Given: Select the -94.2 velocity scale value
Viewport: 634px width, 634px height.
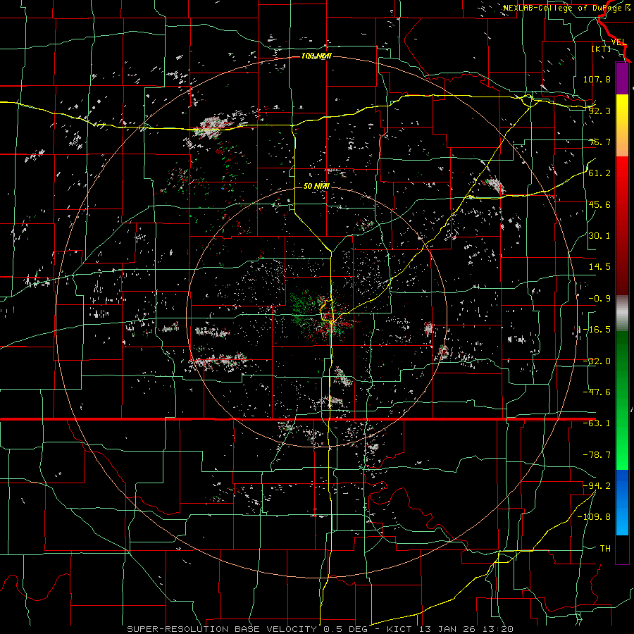Looking at the screenshot, I should [x=597, y=485].
